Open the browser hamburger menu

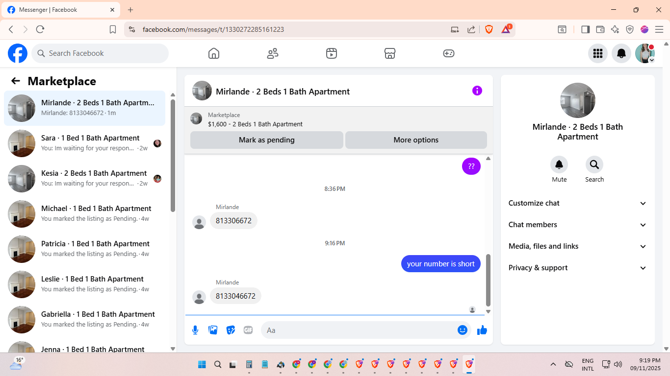coord(659,29)
